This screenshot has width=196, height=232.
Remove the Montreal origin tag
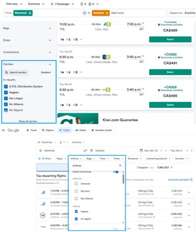30,13
